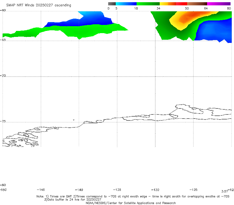Click the 'SMAP NRT Winds 20250227 ascending' title

pyautogui.click(x=39, y=5)
